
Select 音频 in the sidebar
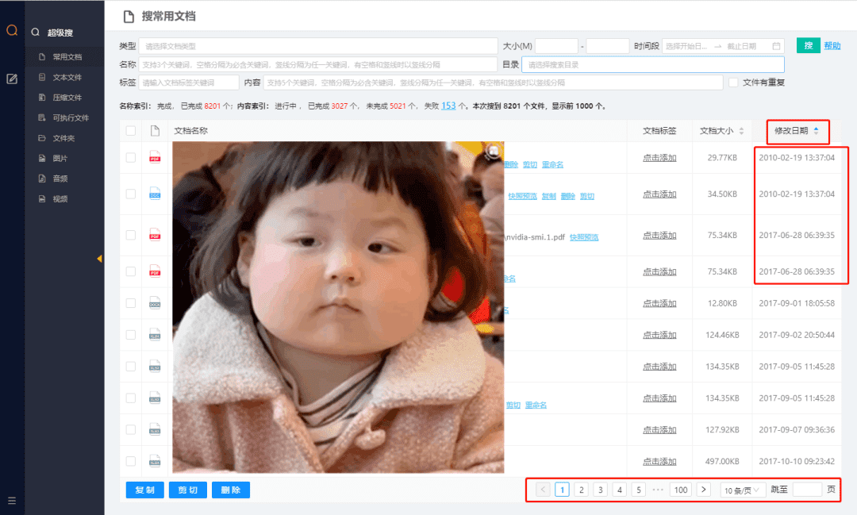click(x=64, y=179)
